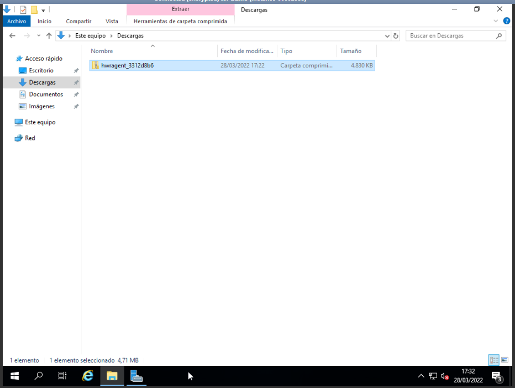Expand the ribbon with the chevron arrow

[x=496, y=21]
